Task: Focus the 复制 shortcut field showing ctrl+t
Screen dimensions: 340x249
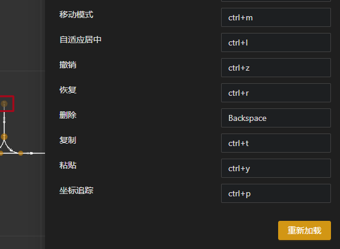Action: 276,143
